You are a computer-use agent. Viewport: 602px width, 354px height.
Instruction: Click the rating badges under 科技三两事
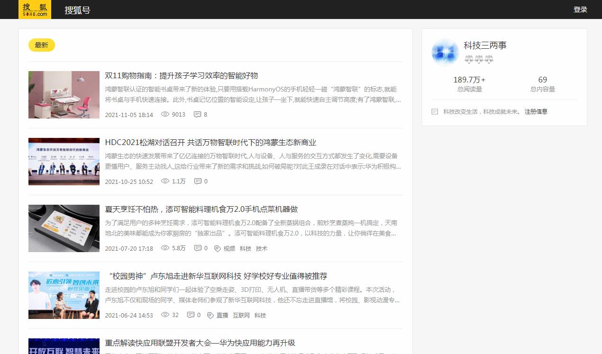click(479, 59)
